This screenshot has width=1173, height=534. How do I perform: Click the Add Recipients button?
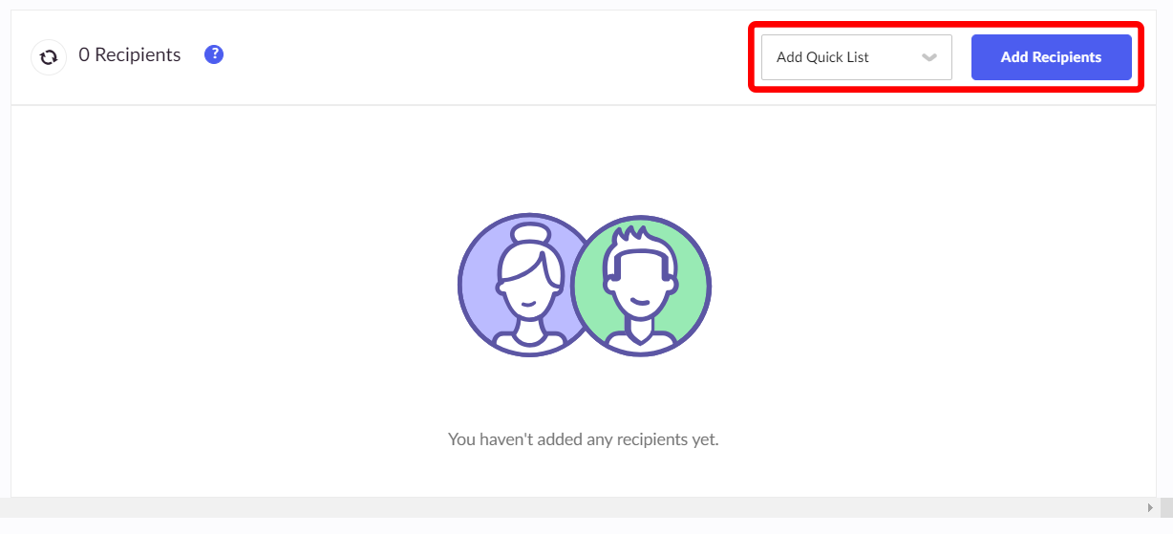(x=1052, y=57)
